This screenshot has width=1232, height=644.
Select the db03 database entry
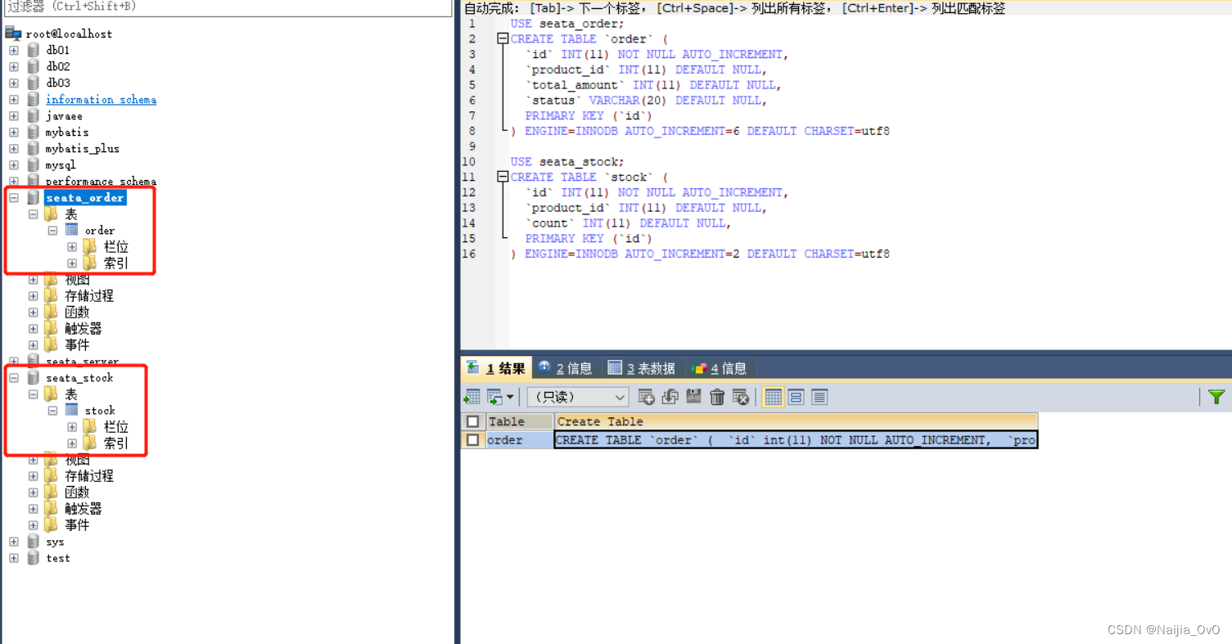58,83
